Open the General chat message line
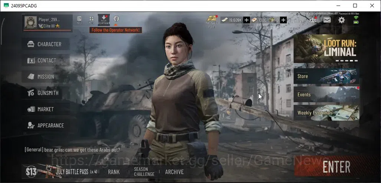Image resolution: width=381 pixels, height=183 pixels. tap(72, 150)
